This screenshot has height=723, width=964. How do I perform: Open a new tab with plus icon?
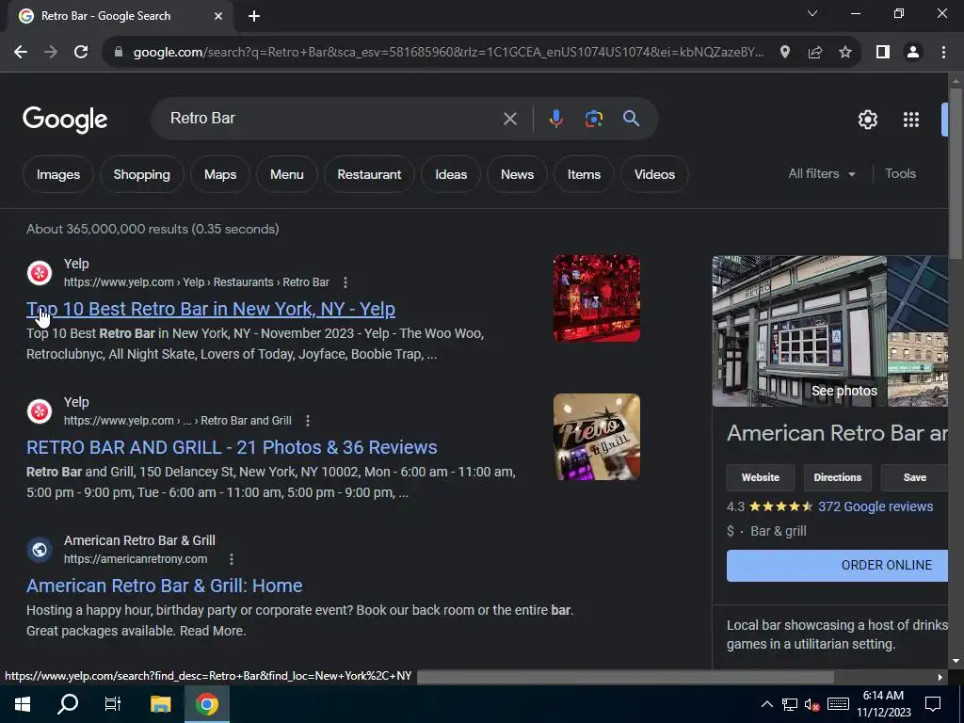[x=254, y=17]
